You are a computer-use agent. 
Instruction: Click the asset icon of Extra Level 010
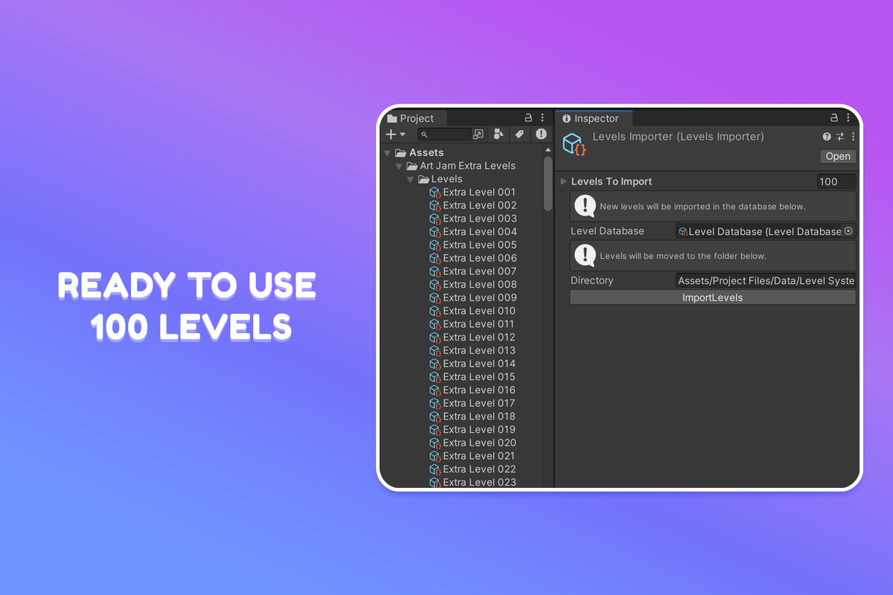click(x=435, y=311)
